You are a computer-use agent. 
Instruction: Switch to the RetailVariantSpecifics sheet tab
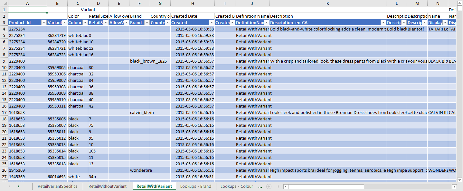(x=57, y=186)
